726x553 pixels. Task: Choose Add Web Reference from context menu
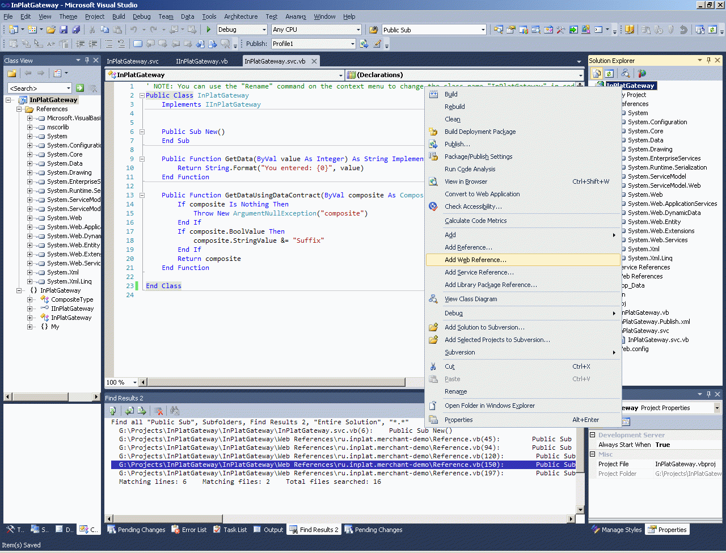475,260
